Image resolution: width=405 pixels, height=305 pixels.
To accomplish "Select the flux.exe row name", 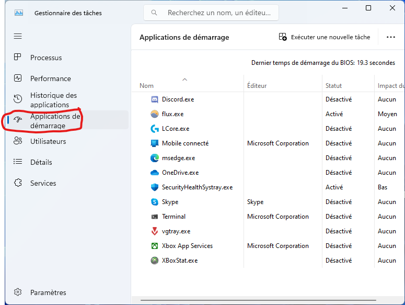I will [x=173, y=114].
